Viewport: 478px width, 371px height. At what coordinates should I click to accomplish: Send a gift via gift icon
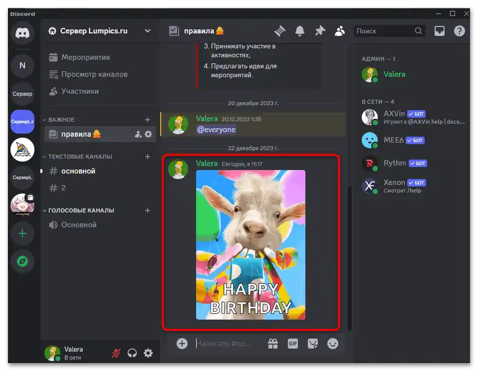click(x=273, y=344)
